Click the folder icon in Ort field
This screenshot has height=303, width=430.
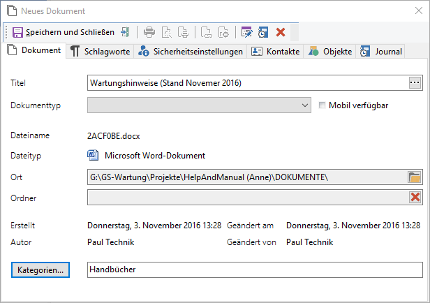415,177
